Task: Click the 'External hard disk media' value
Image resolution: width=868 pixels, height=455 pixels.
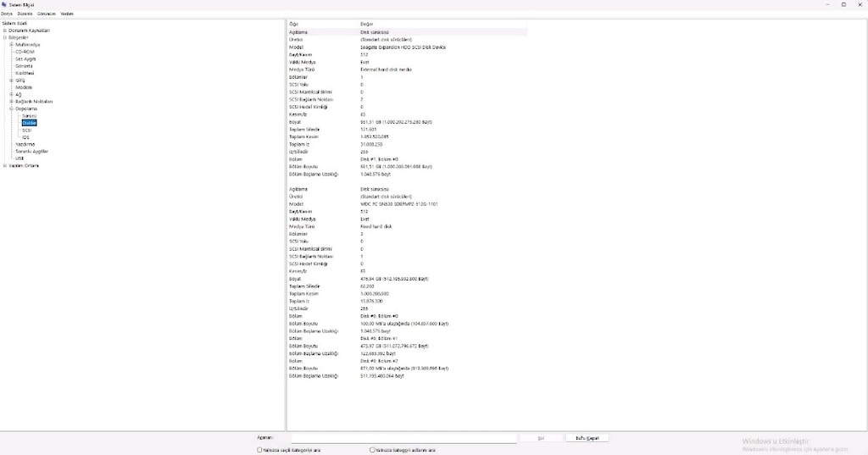Action: click(x=386, y=69)
